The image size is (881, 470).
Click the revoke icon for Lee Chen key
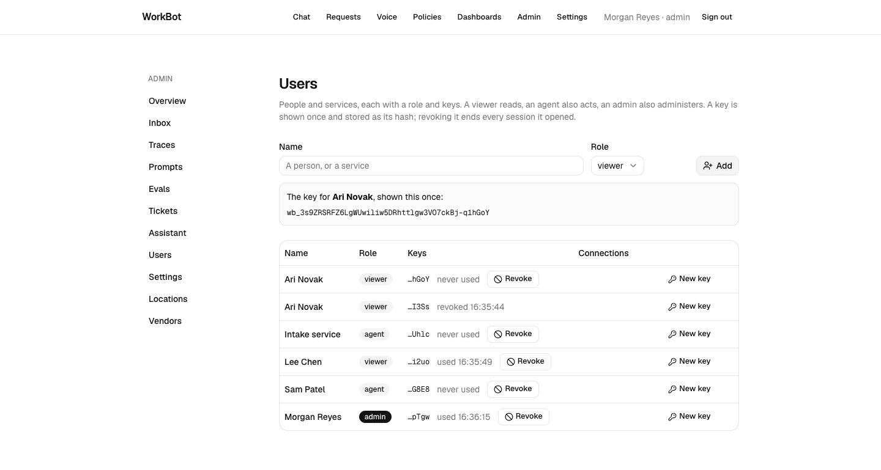click(511, 362)
